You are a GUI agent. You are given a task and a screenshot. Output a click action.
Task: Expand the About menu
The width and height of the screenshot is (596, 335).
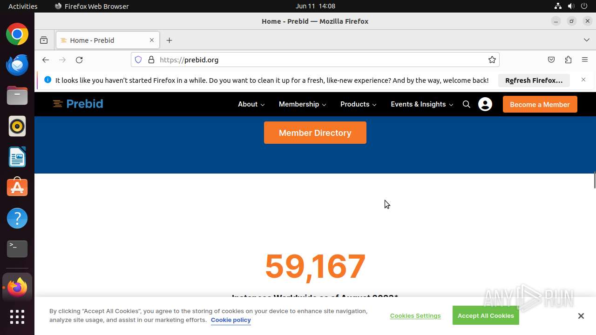pos(251,104)
